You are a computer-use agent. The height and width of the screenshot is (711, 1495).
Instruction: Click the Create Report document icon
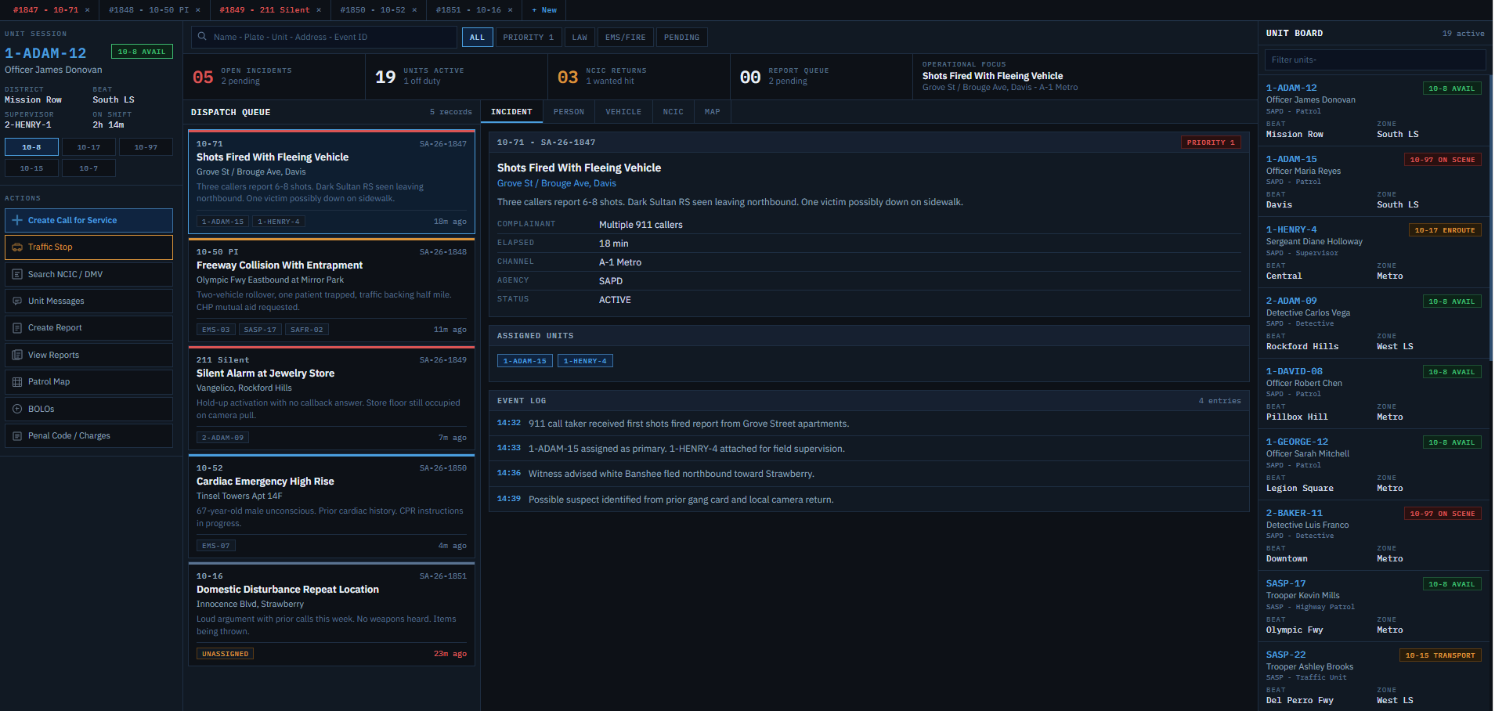click(17, 328)
